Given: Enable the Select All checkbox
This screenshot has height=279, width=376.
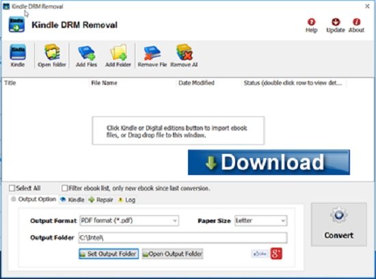Looking at the screenshot, I should (12, 188).
